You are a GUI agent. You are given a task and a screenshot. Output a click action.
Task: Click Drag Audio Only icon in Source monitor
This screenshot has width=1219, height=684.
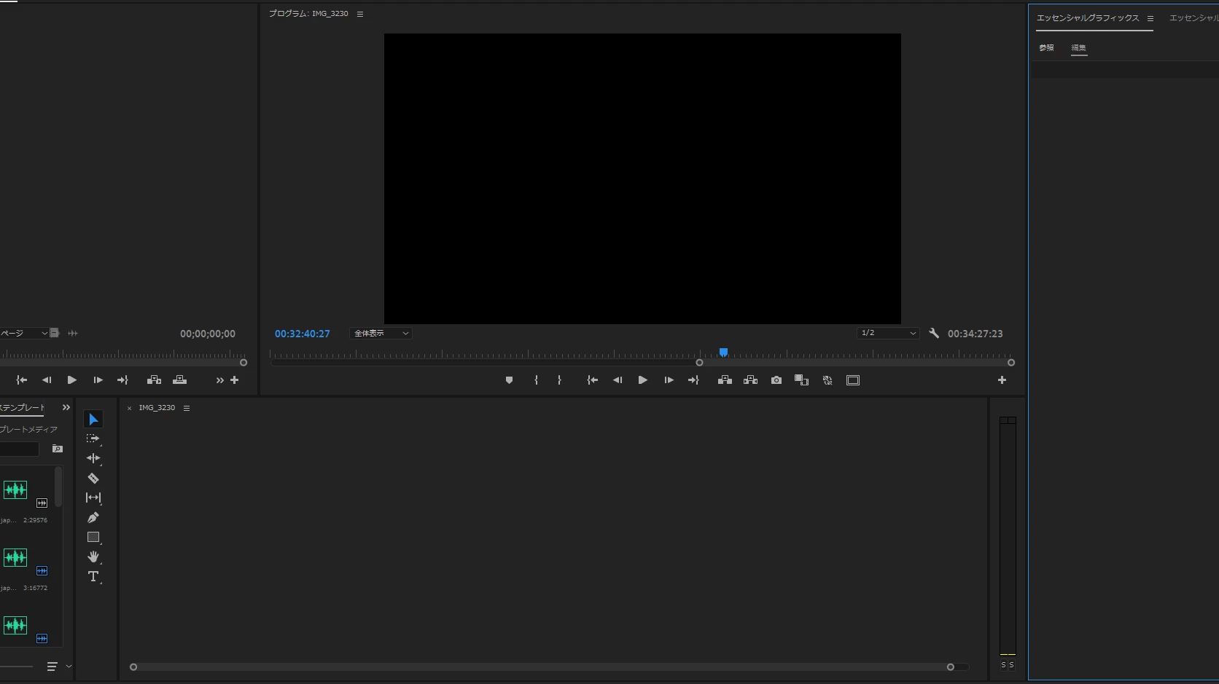click(x=73, y=334)
